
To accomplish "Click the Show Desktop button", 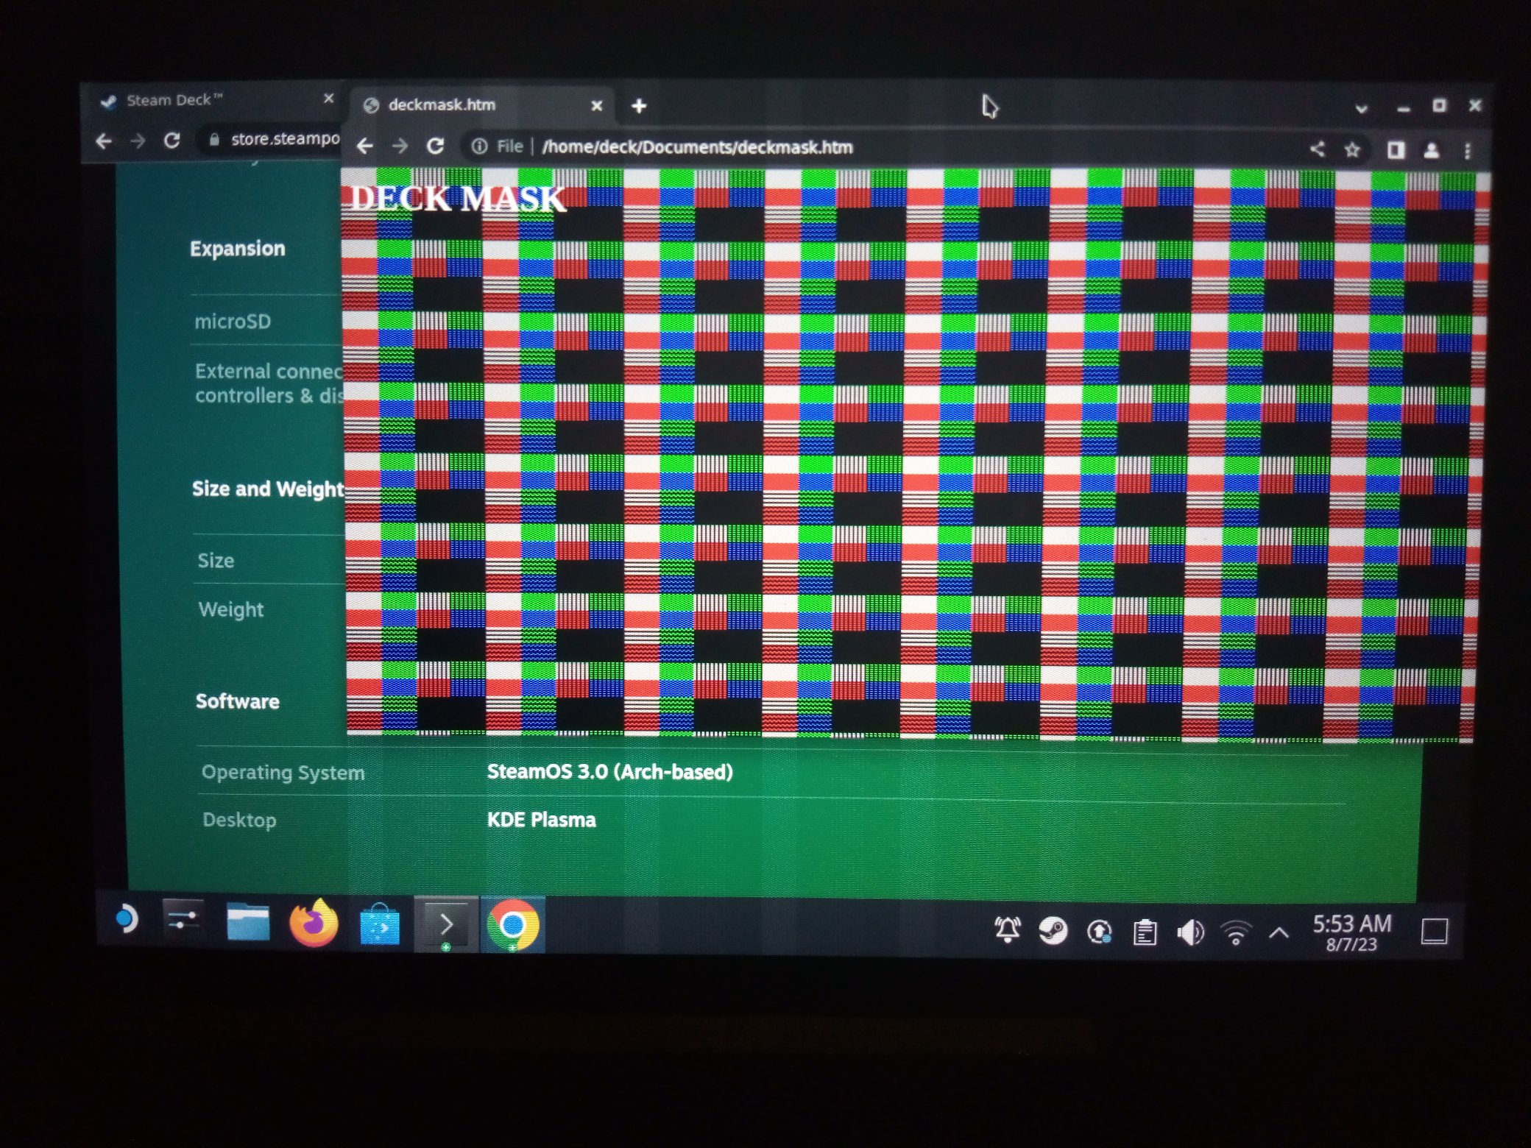I will coord(1435,932).
